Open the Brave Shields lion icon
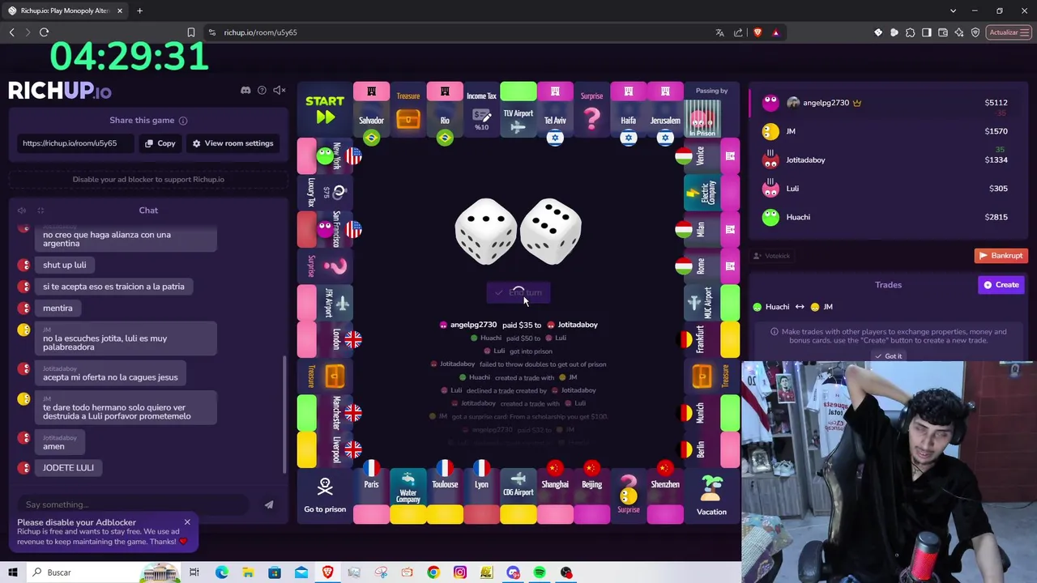 point(757,32)
